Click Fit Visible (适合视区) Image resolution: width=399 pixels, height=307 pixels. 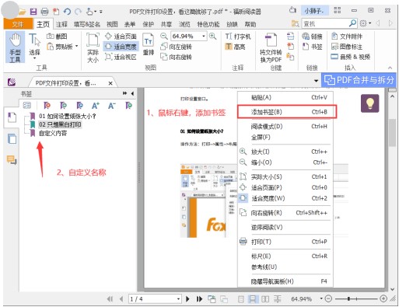121,57
